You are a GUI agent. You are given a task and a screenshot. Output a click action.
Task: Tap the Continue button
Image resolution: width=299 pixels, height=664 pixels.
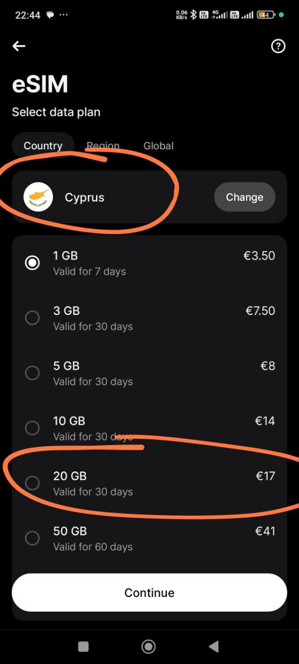click(149, 592)
